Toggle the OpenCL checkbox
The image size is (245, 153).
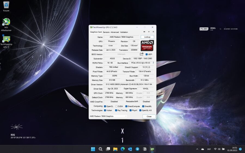105,106
